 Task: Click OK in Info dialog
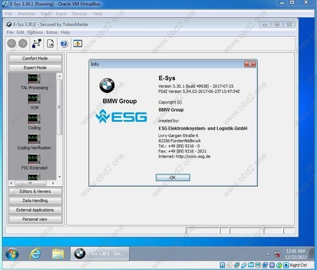pos(172,177)
